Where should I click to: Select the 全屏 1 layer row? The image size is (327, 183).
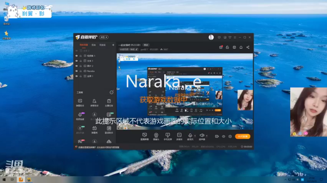[95, 76]
